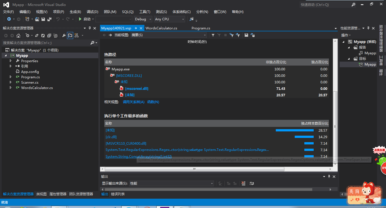Click the refresh icon in Solution Explorer
This screenshot has height=208, width=386.
point(43,36)
